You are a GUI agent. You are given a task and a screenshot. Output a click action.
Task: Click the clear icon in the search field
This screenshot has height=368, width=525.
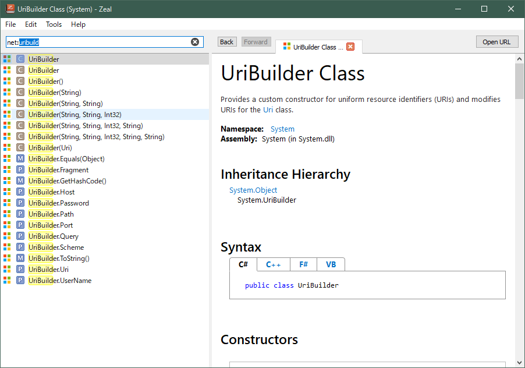point(195,41)
